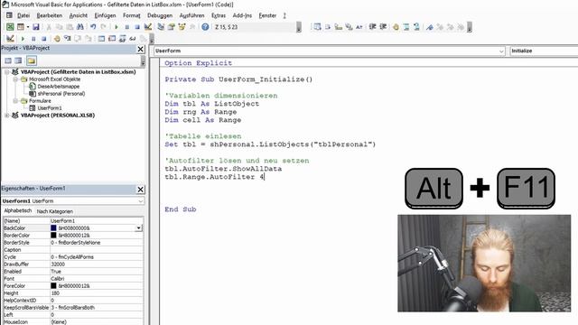The width and height of the screenshot is (578, 325).
Task: Close the Eigenschaften - UserForm1 panel
Action: coord(141,190)
